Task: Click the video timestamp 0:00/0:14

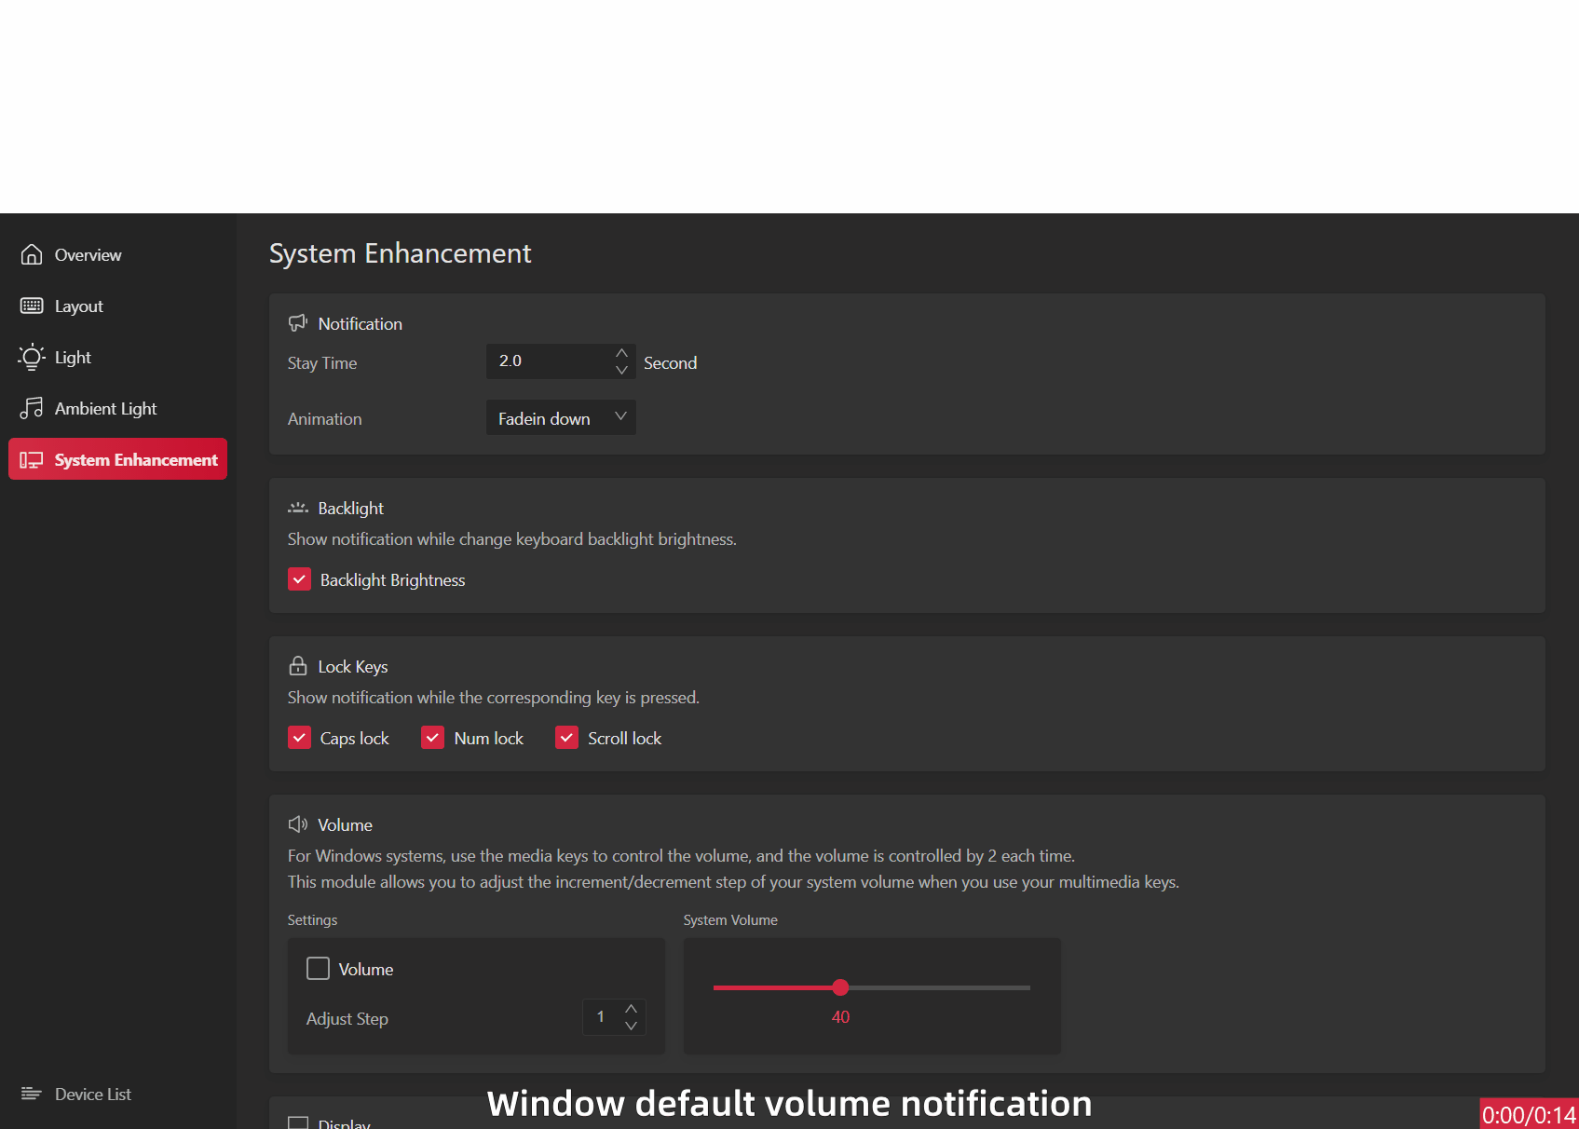Action: point(1529,1115)
